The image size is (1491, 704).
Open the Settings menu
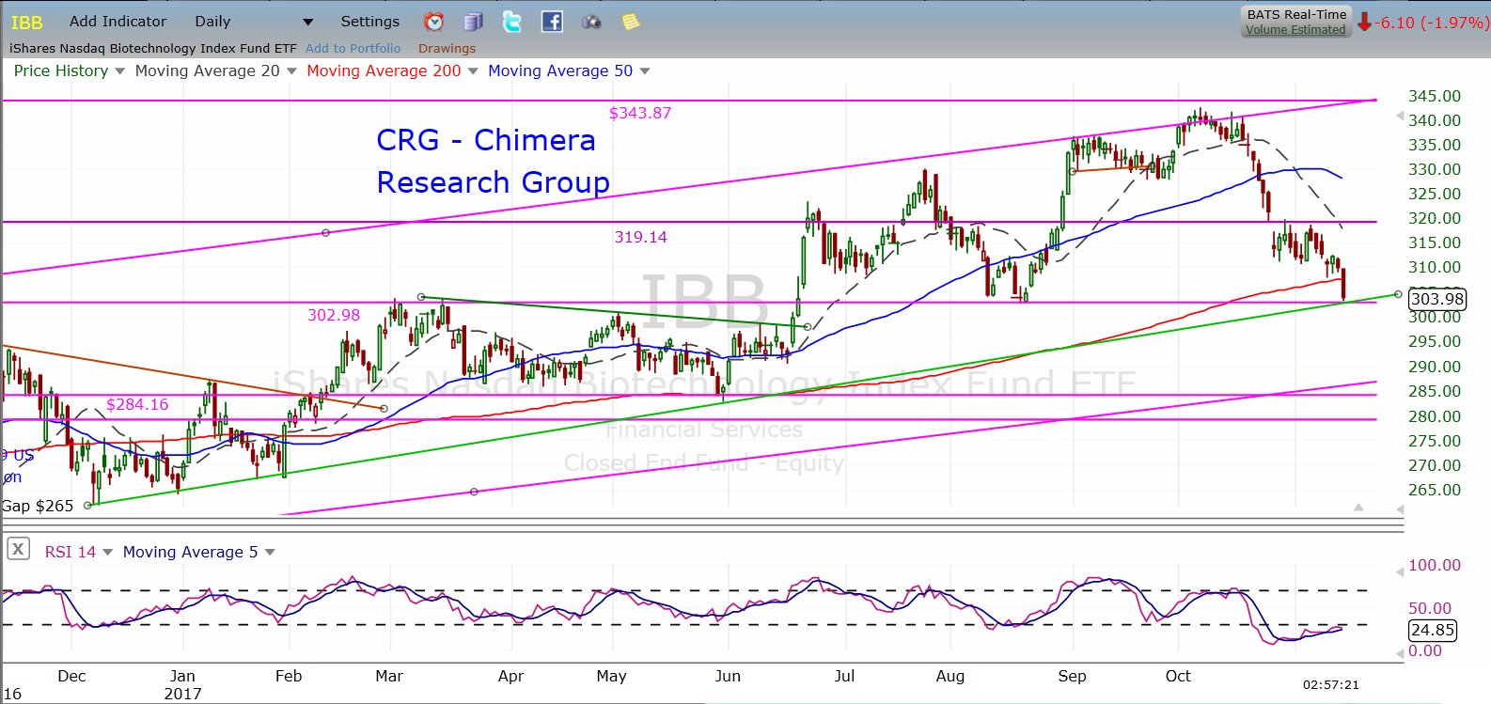point(369,21)
